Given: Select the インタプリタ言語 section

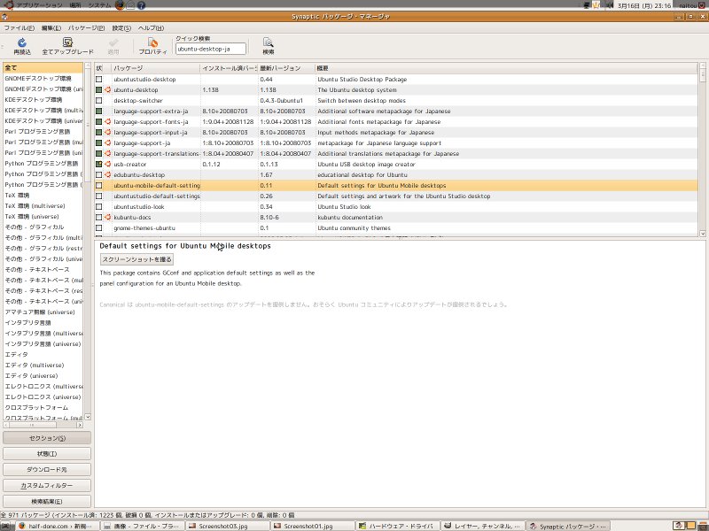Looking at the screenshot, I should [43, 322].
